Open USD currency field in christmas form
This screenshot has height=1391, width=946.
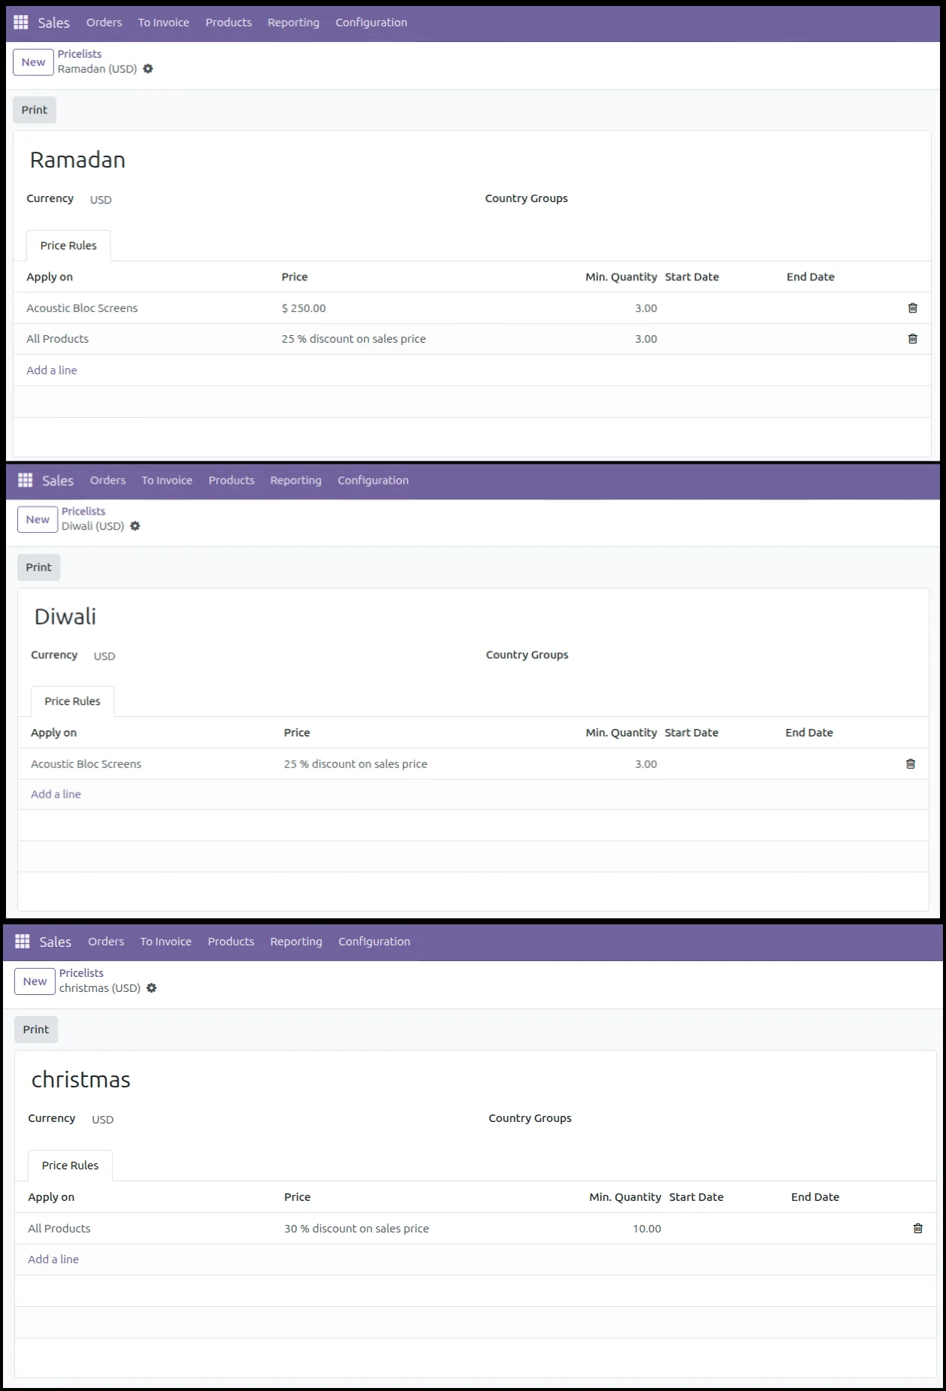pos(103,1120)
